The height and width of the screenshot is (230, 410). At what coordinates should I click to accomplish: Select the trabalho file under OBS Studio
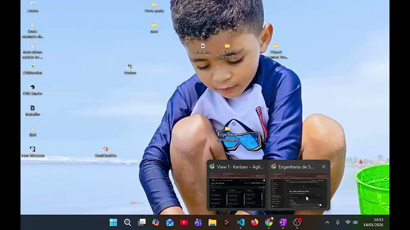click(32, 111)
